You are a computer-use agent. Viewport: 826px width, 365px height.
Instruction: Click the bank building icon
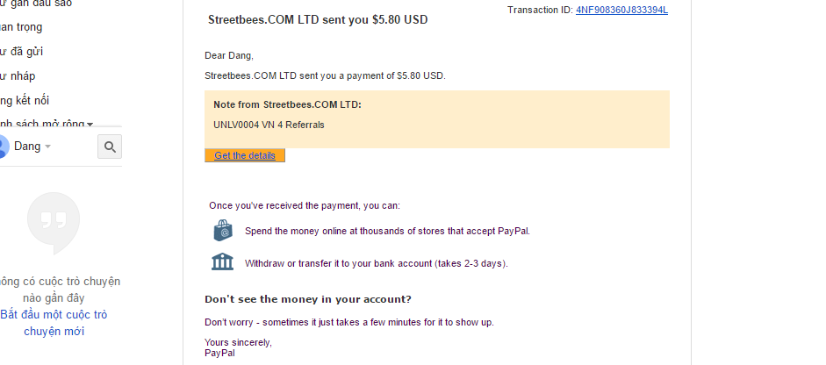[223, 262]
